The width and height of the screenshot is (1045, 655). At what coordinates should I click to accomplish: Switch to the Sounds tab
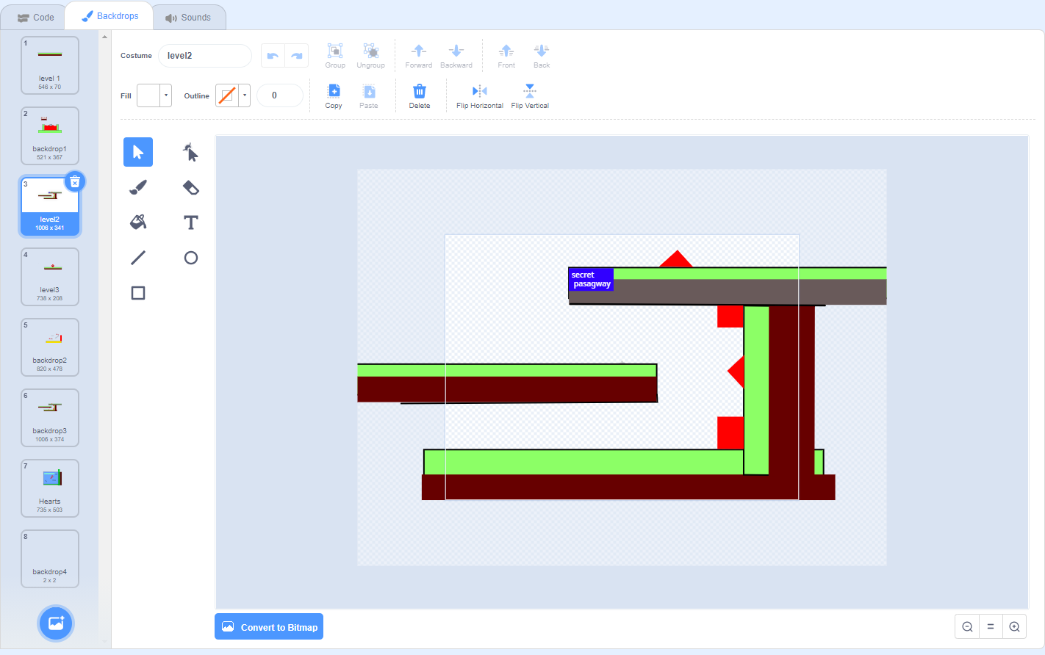(x=188, y=18)
